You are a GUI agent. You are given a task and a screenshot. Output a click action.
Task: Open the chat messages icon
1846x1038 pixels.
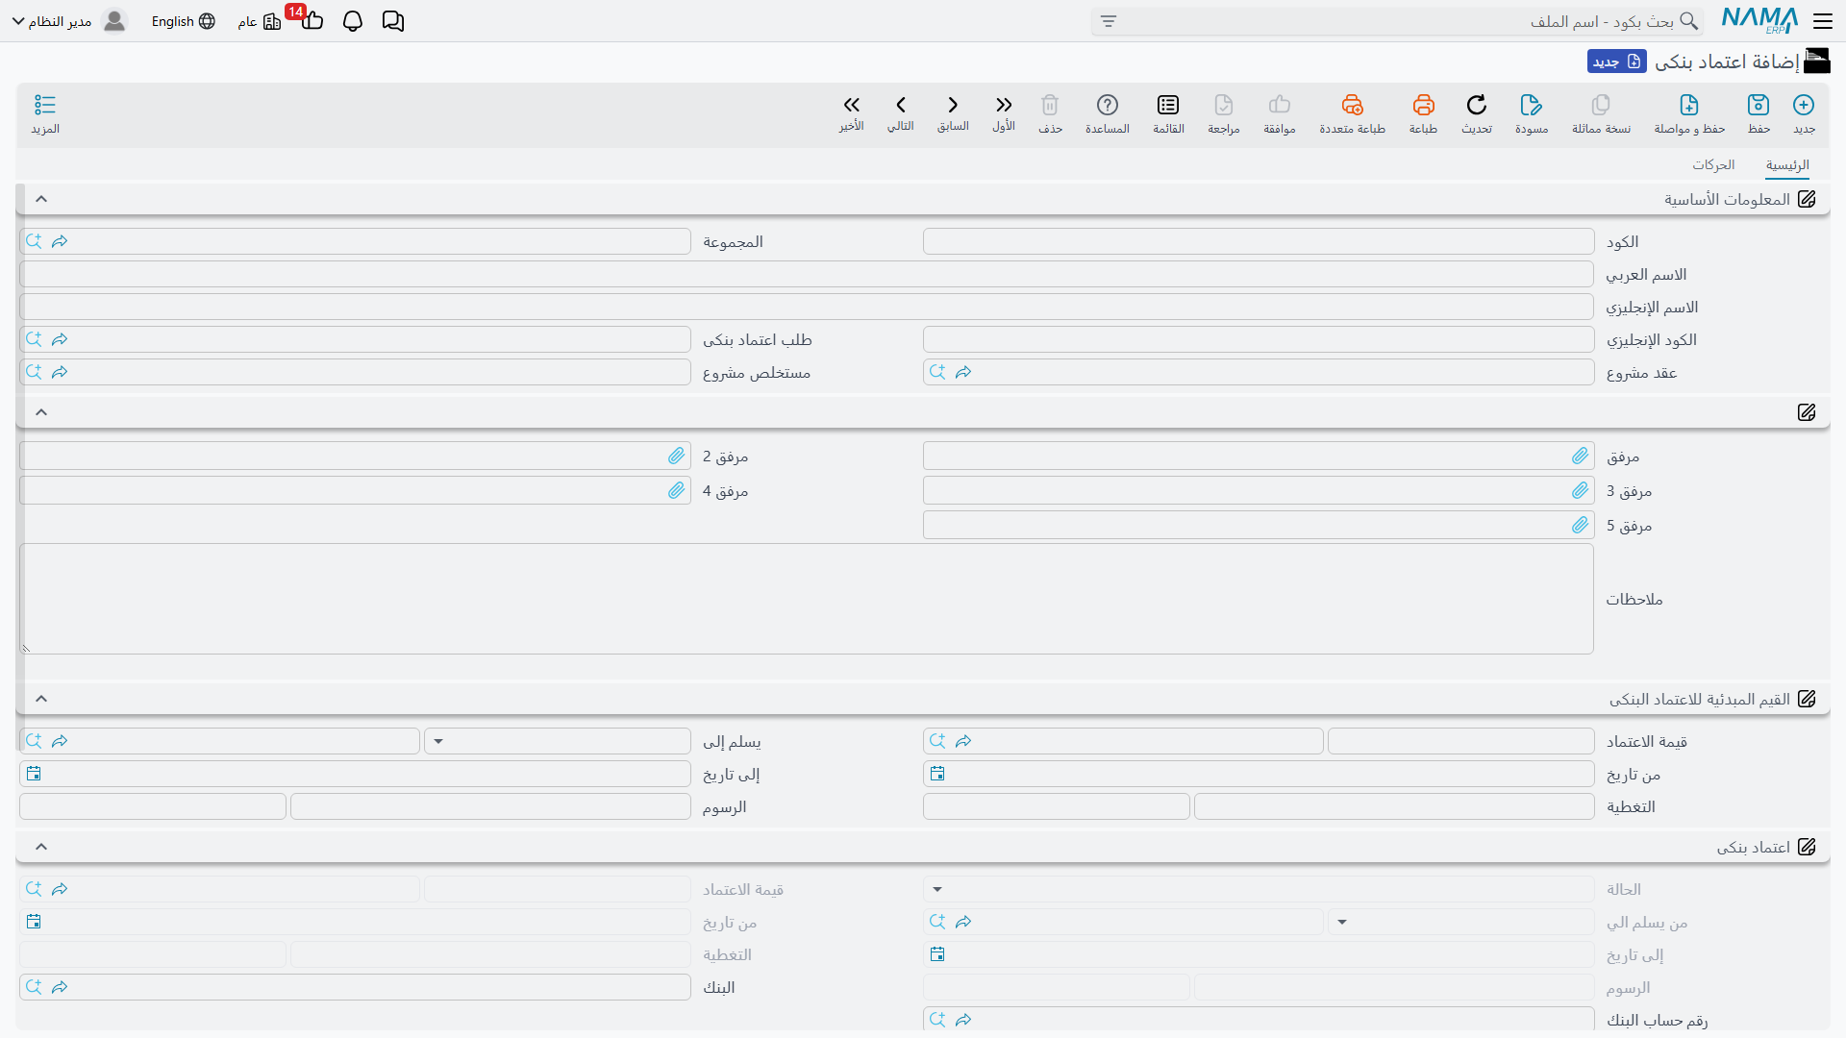coord(393,21)
